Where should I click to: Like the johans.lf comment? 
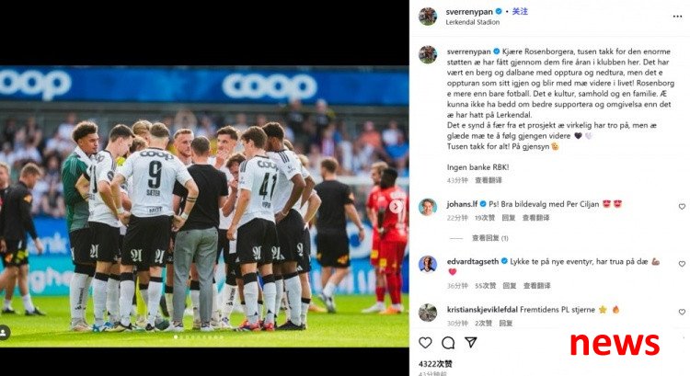(x=682, y=207)
